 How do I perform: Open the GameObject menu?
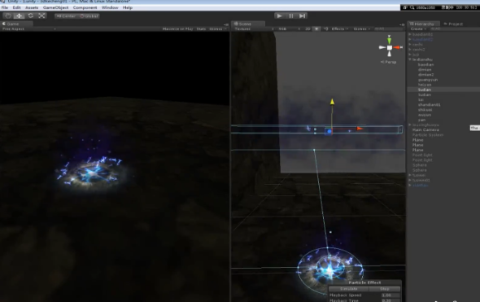(55, 7)
